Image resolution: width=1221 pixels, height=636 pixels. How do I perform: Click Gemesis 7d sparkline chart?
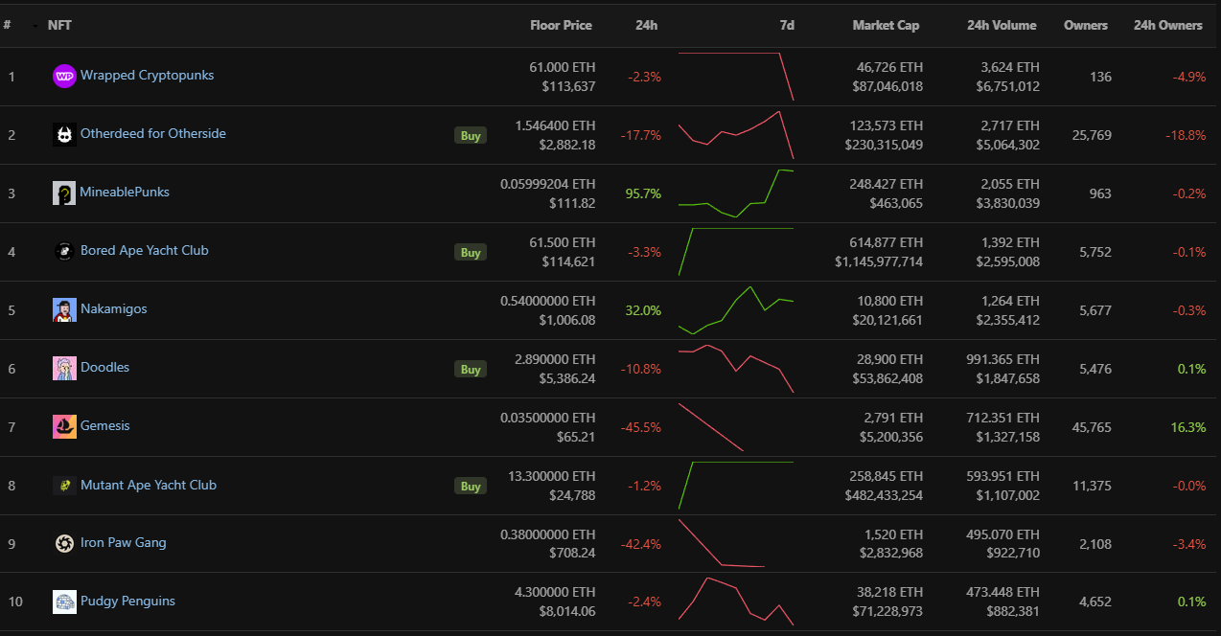[x=711, y=427]
